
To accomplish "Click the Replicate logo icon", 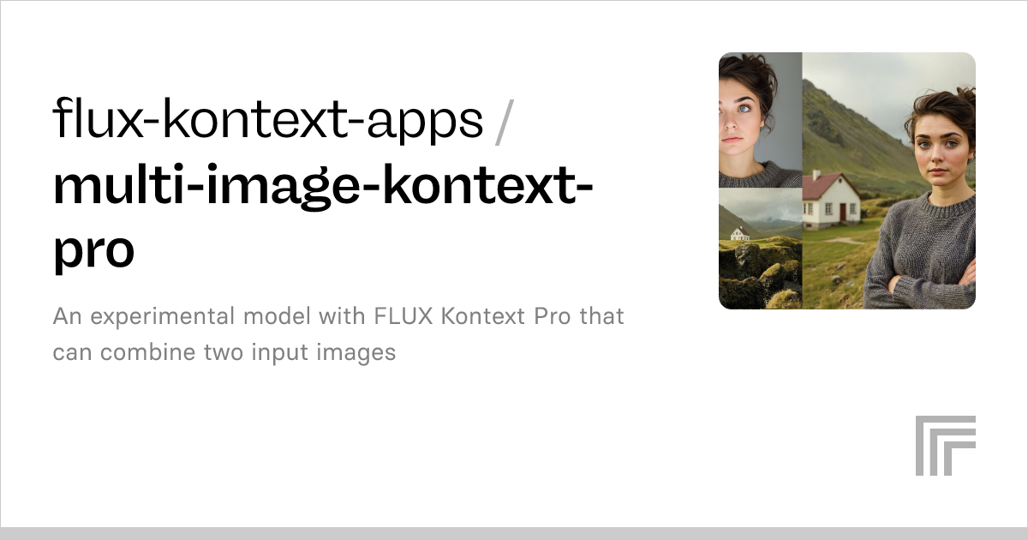I will tap(945, 445).
